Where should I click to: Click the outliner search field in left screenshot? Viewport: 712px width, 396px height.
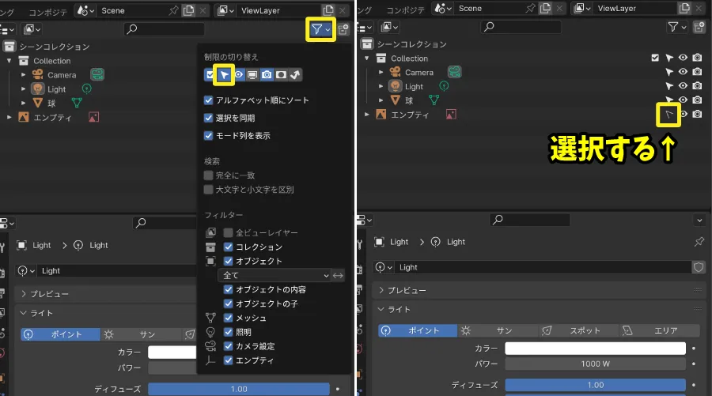(x=164, y=29)
